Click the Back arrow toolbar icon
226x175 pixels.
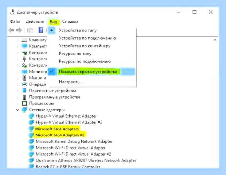tap(11, 30)
